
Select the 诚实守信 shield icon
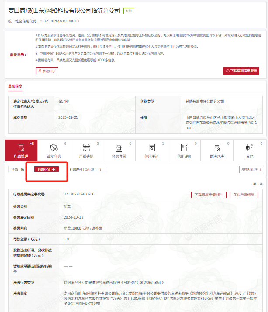pyautogui.click(x=54, y=148)
